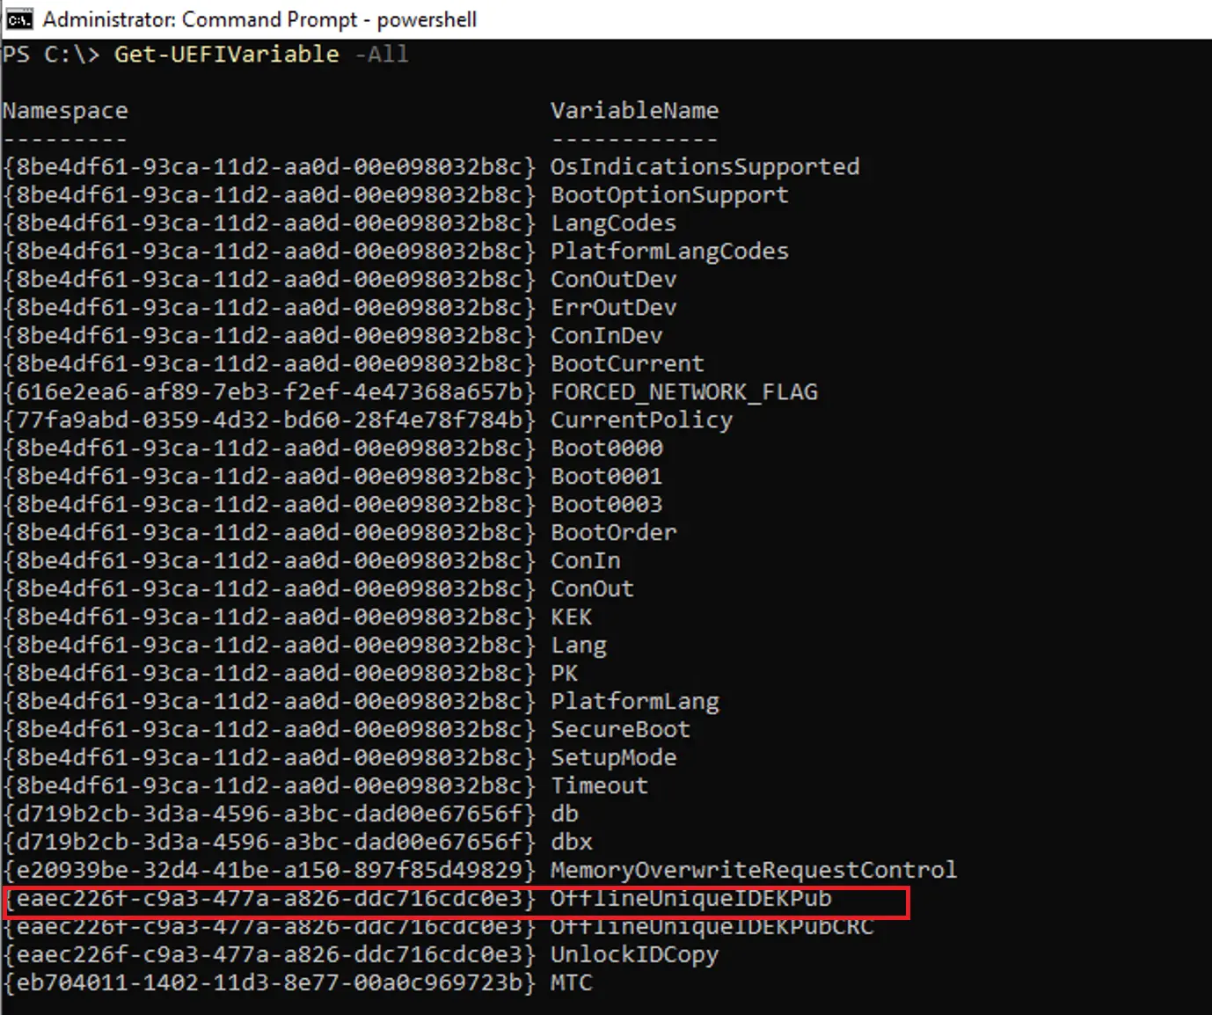Select db variable name
Screen dimensions: 1212x1015
click(x=564, y=814)
